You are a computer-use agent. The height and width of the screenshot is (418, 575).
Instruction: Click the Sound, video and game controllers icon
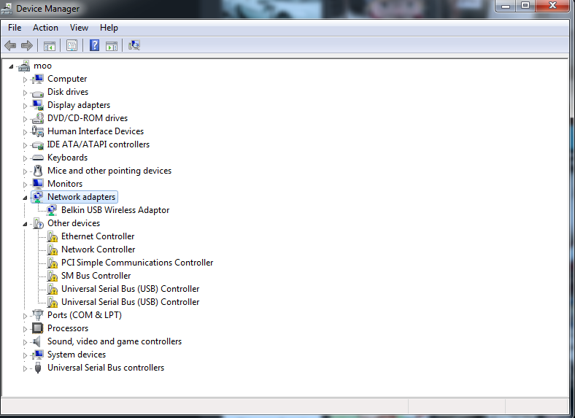point(37,341)
